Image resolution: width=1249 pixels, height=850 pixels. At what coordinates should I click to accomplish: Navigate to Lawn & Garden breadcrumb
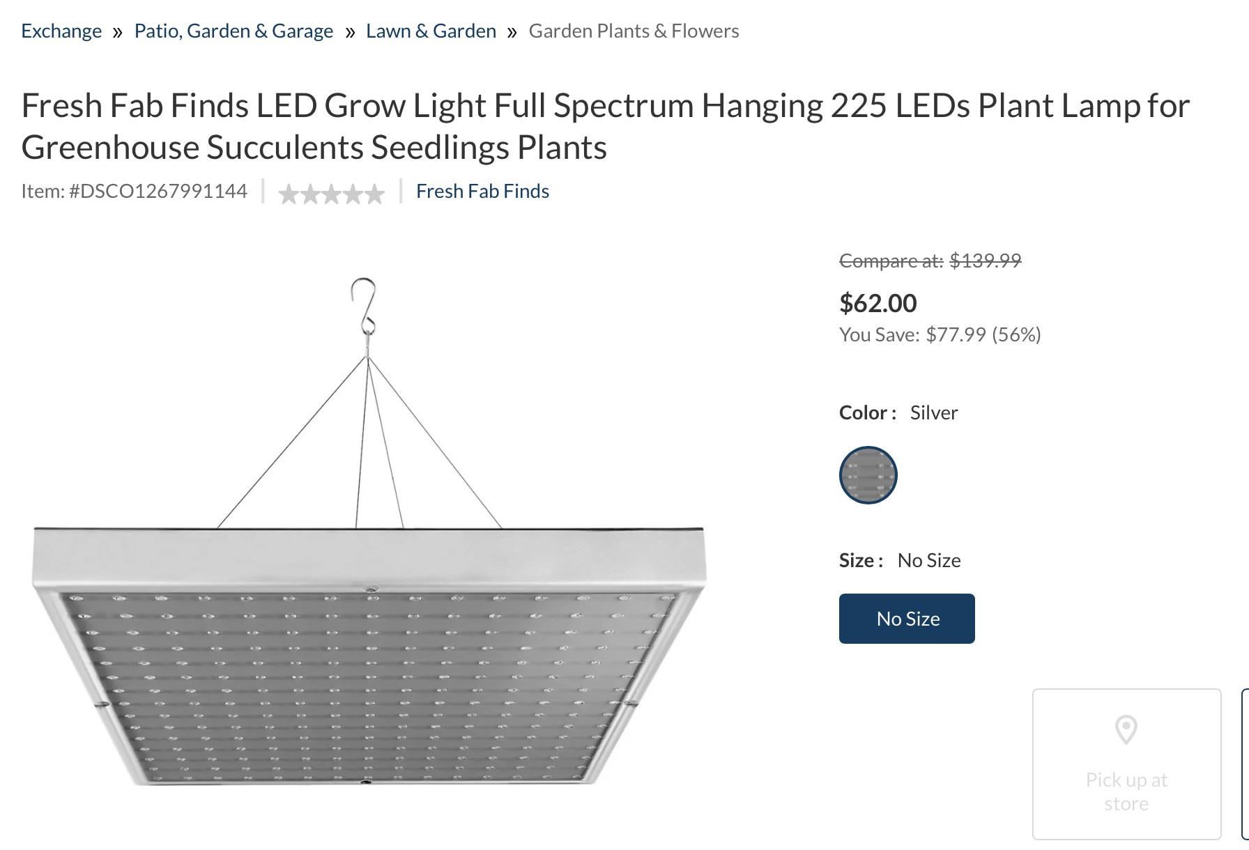tap(431, 31)
